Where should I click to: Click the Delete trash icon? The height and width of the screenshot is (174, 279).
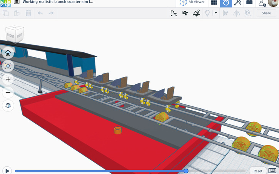click(x=28, y=13)
